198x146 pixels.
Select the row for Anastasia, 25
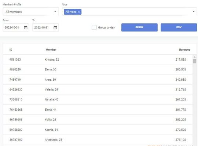click(98, 140)
